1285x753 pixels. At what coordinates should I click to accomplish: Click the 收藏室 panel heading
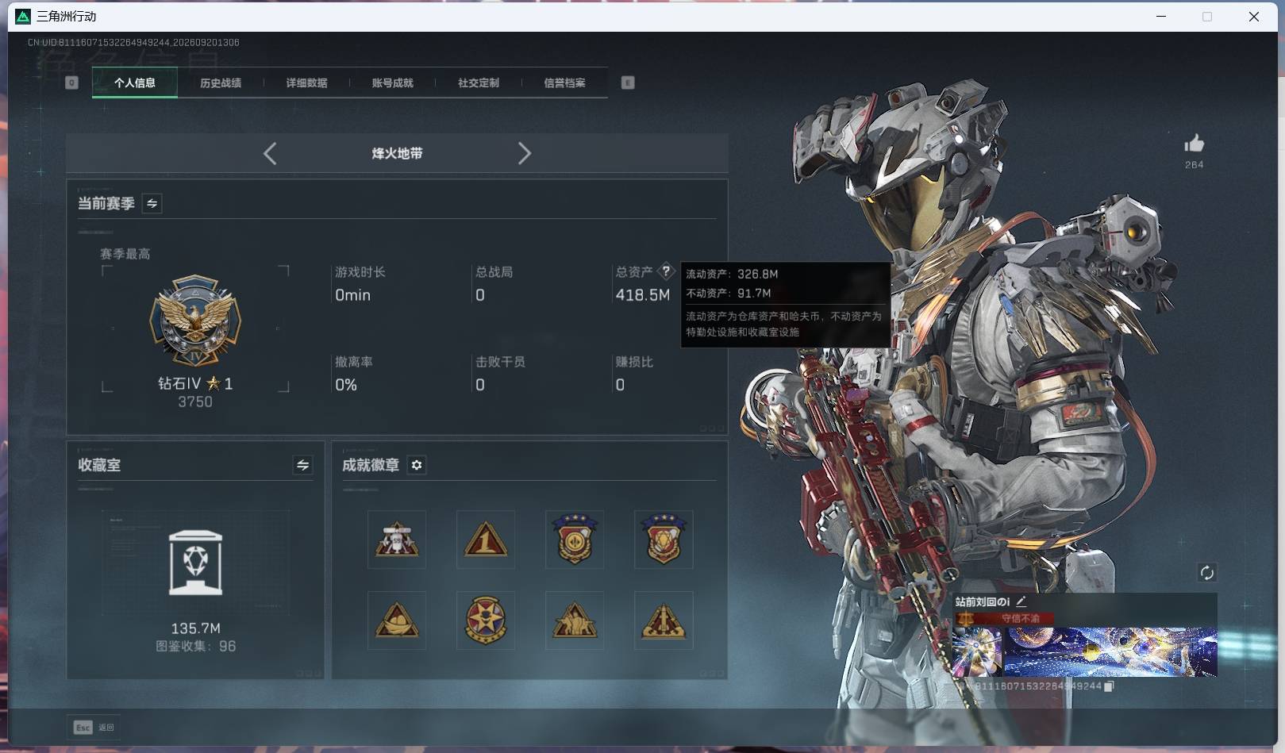99,465
